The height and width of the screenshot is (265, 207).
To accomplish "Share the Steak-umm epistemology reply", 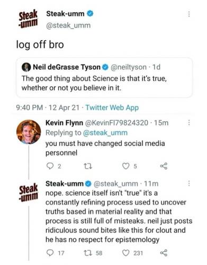I will coord(164,253).
